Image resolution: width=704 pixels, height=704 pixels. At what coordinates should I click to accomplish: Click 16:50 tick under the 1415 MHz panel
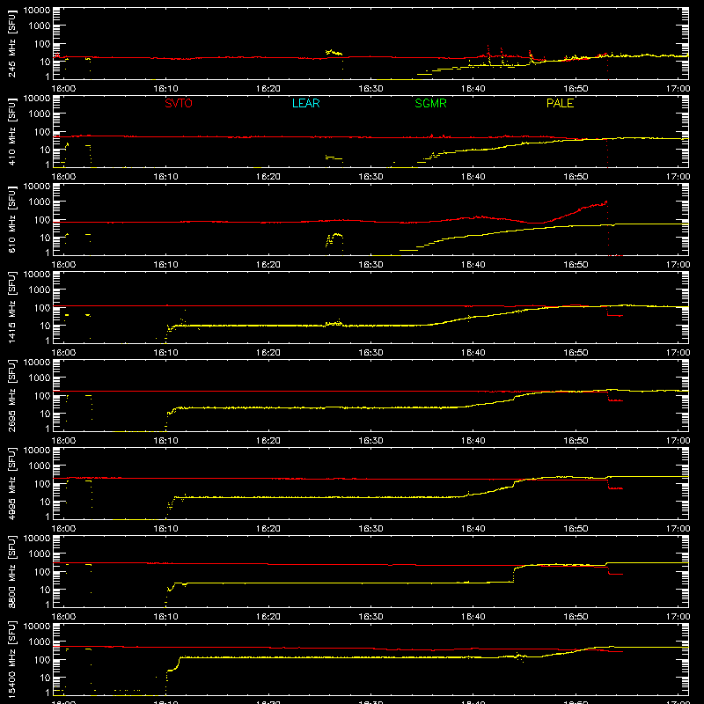(x=576, y=353)
